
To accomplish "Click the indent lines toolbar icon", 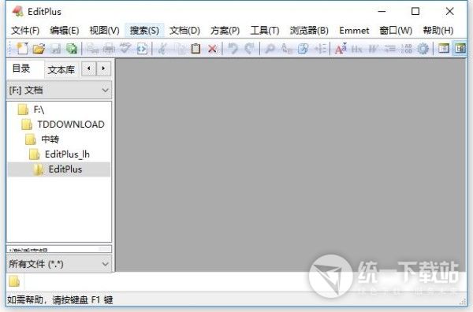I will tap(390, 48).
